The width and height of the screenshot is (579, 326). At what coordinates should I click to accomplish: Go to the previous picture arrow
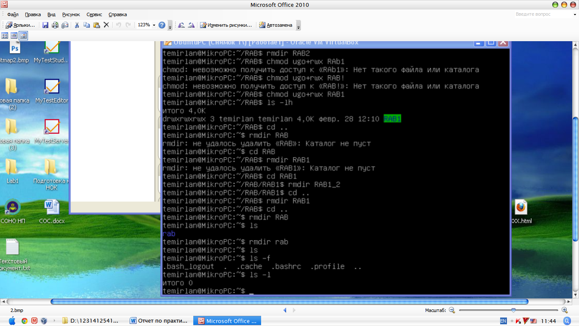[x=285, y=310]
